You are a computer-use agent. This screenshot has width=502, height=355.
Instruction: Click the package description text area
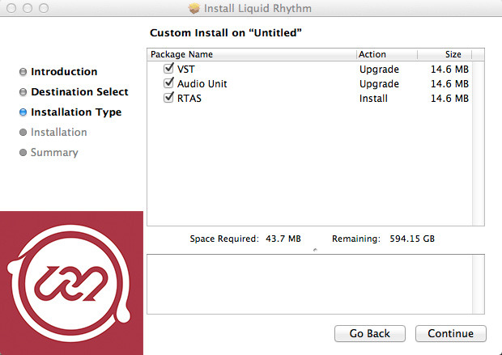click(x=315, y=285)
